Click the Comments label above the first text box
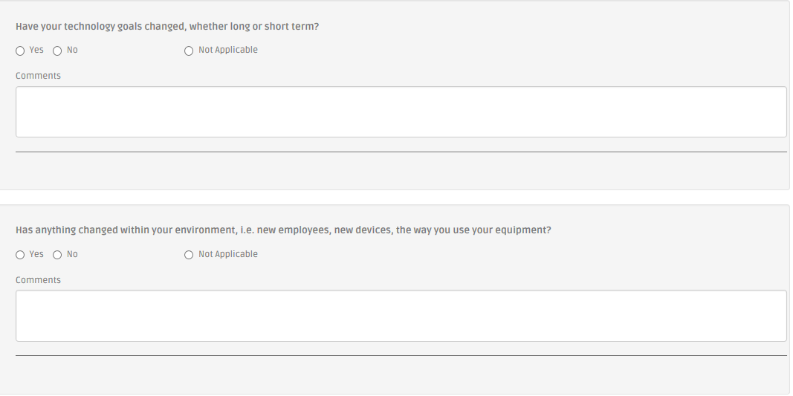 point(38,76)
